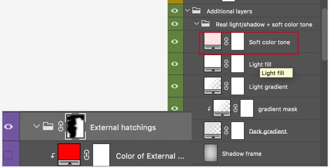Click the Additional layers folder icon
Screen dimensions: 329x168
(x=197, y=10)
